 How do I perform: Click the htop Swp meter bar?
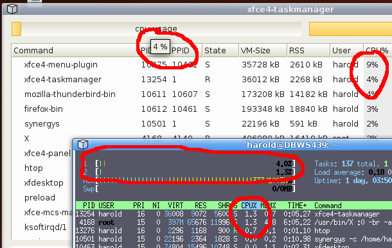[189, 189]
